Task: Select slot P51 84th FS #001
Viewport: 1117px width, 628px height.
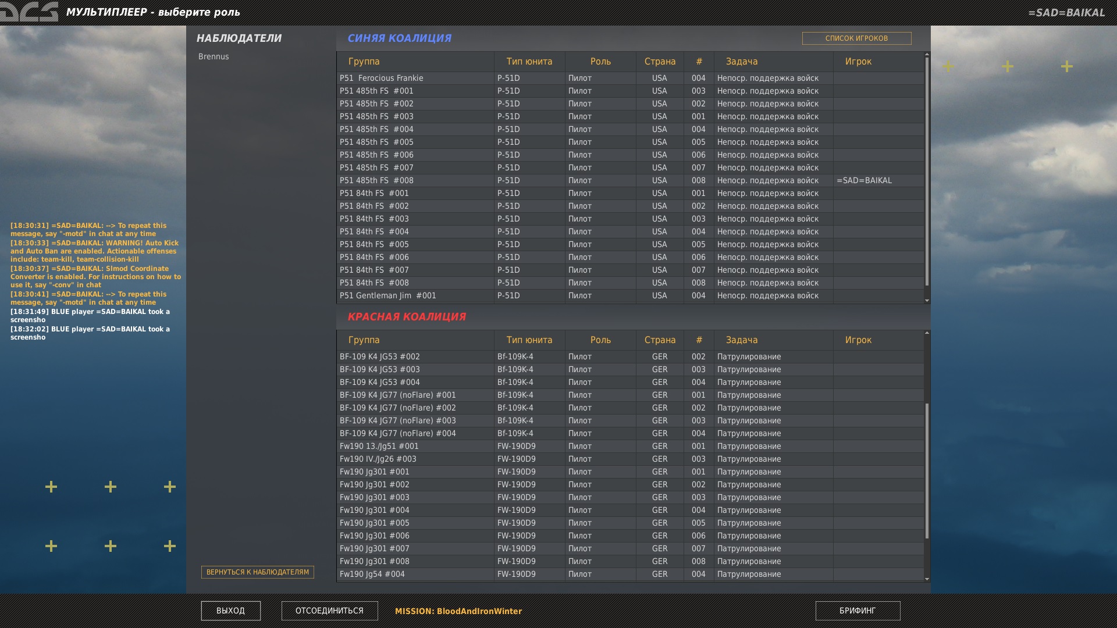Action: click(630, 193)
